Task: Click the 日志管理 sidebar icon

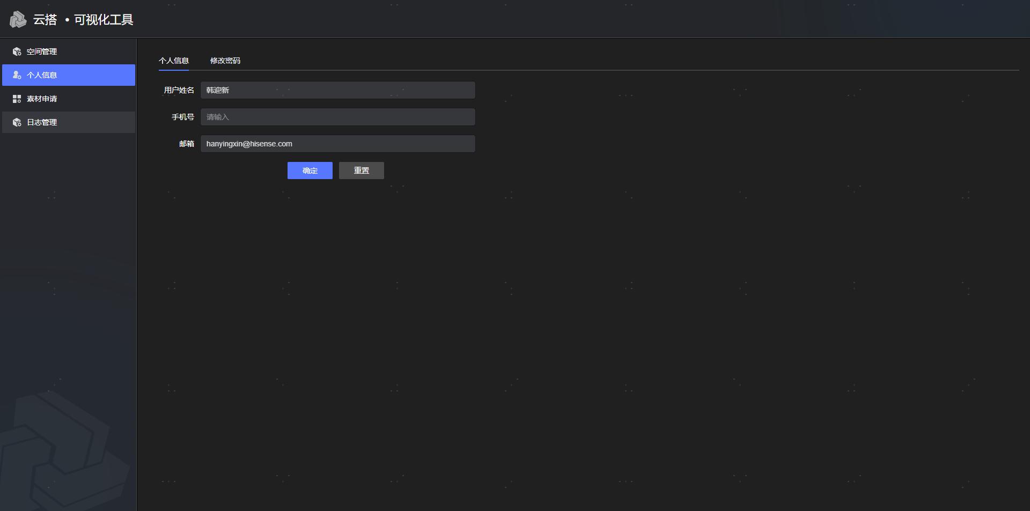Action: pos(17,122)
